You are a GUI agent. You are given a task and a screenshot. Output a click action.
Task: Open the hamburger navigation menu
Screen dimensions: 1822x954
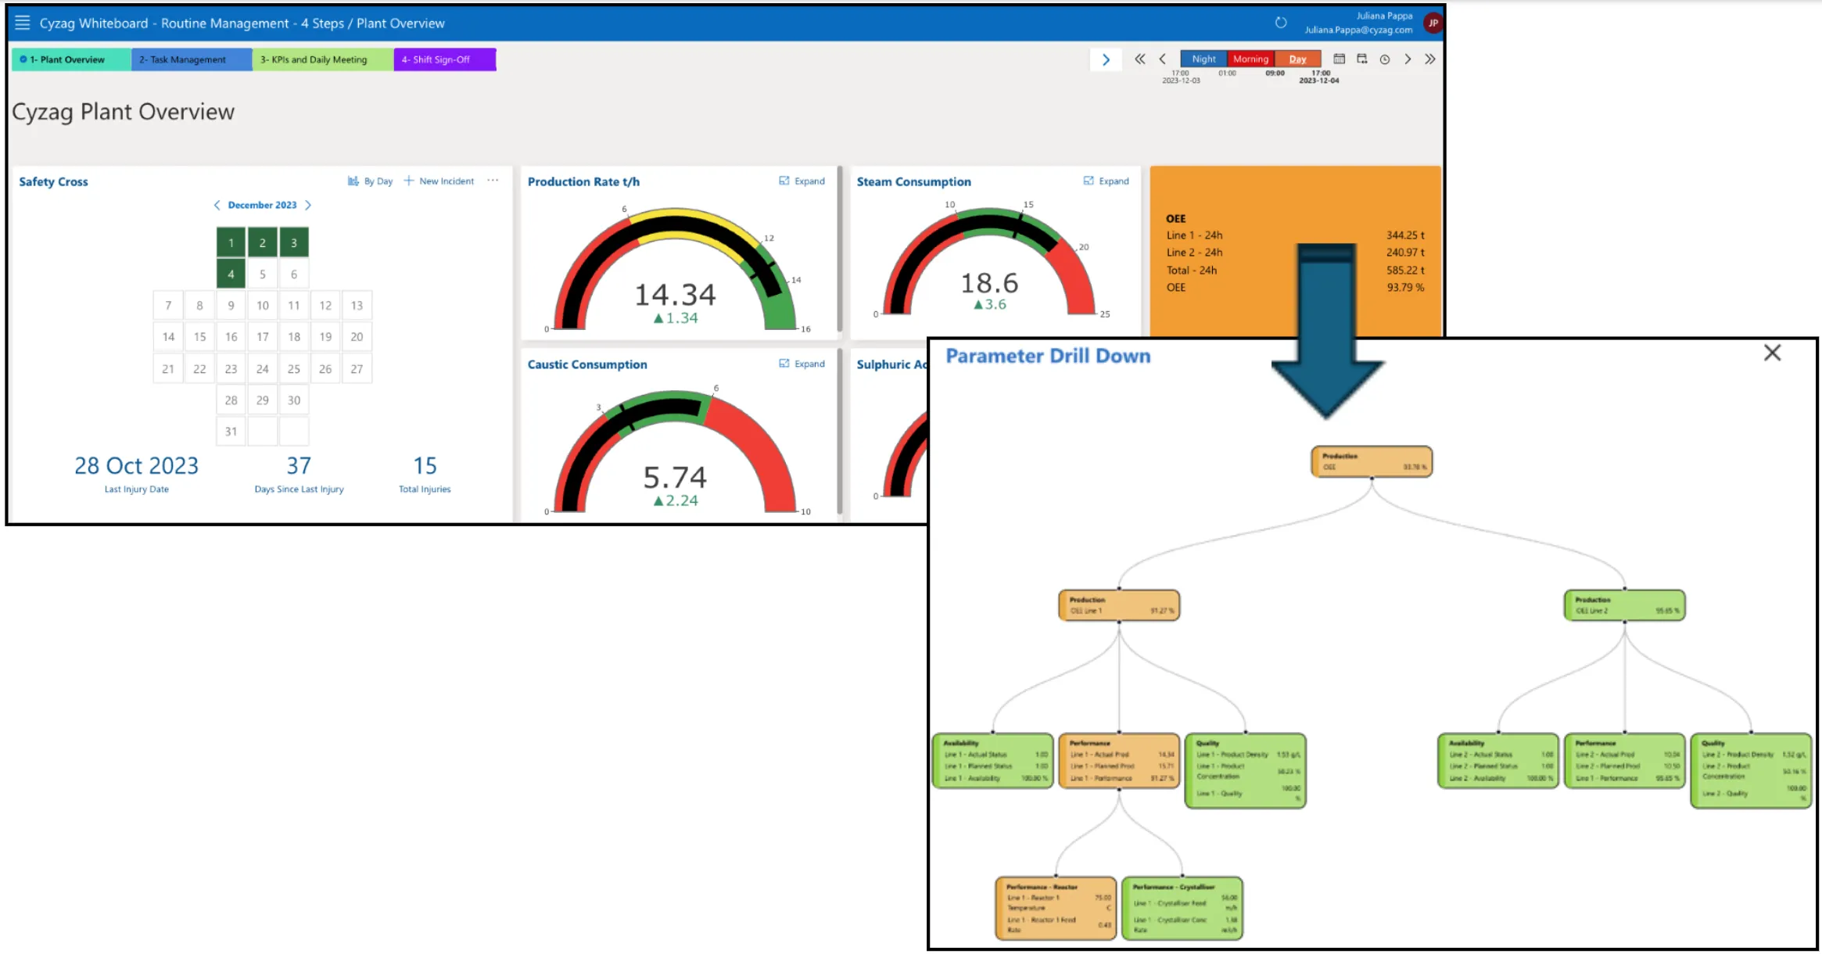click(x=23, y=23)
